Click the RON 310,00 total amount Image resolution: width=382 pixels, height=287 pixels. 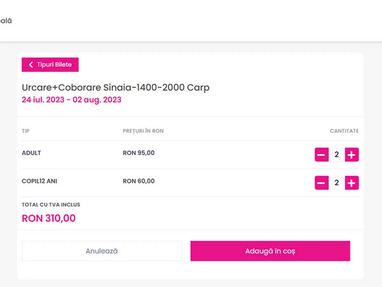(x=49, y=218)
